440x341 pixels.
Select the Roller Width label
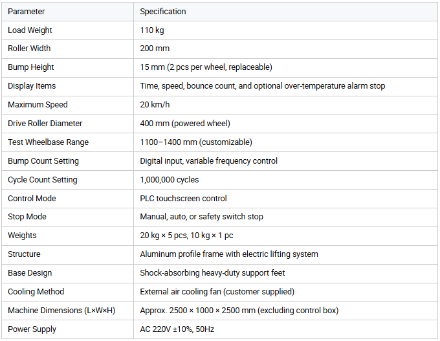point(29,49)
